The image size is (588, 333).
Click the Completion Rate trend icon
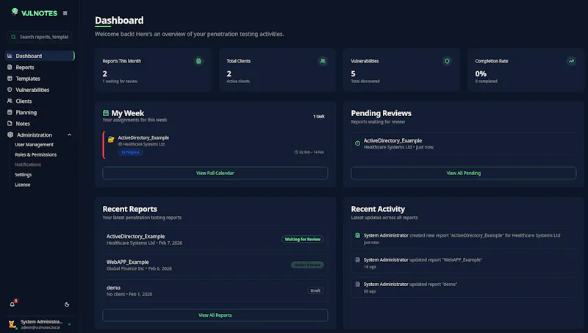coord(571,61)
